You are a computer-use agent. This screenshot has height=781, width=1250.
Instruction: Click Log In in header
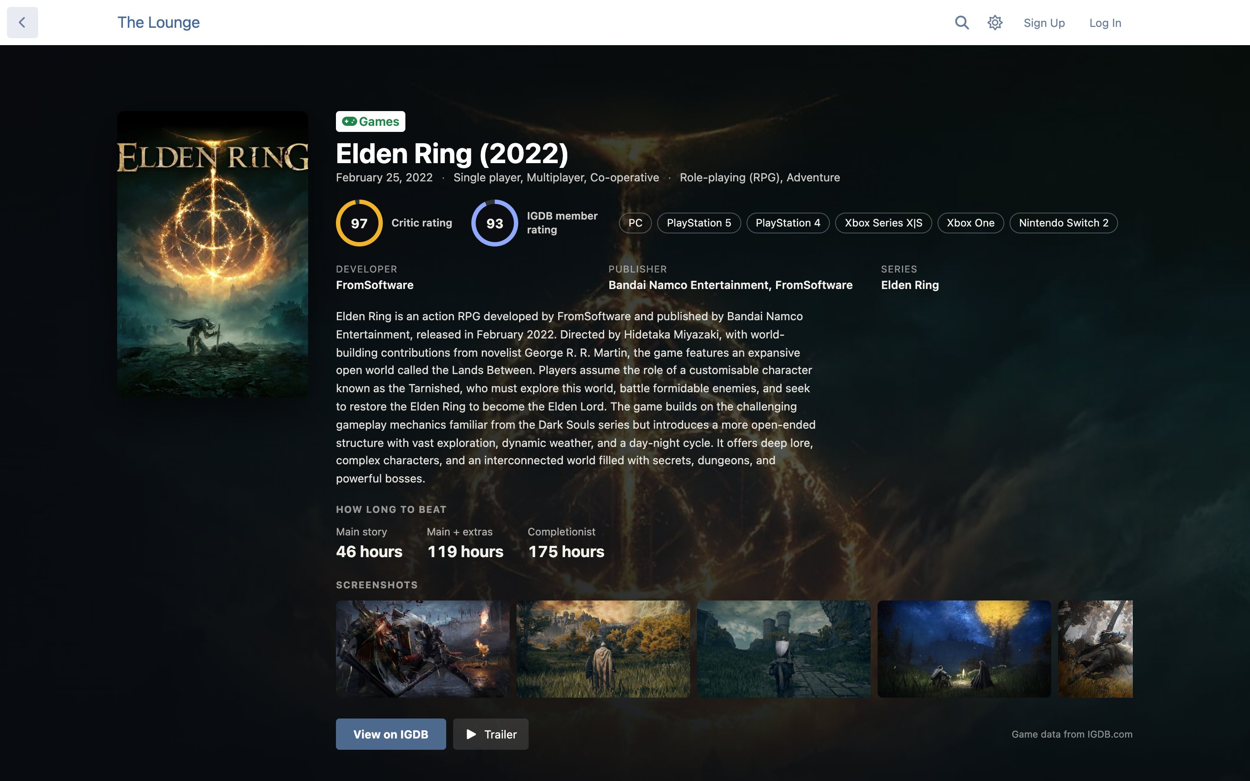pos(1105,23)
